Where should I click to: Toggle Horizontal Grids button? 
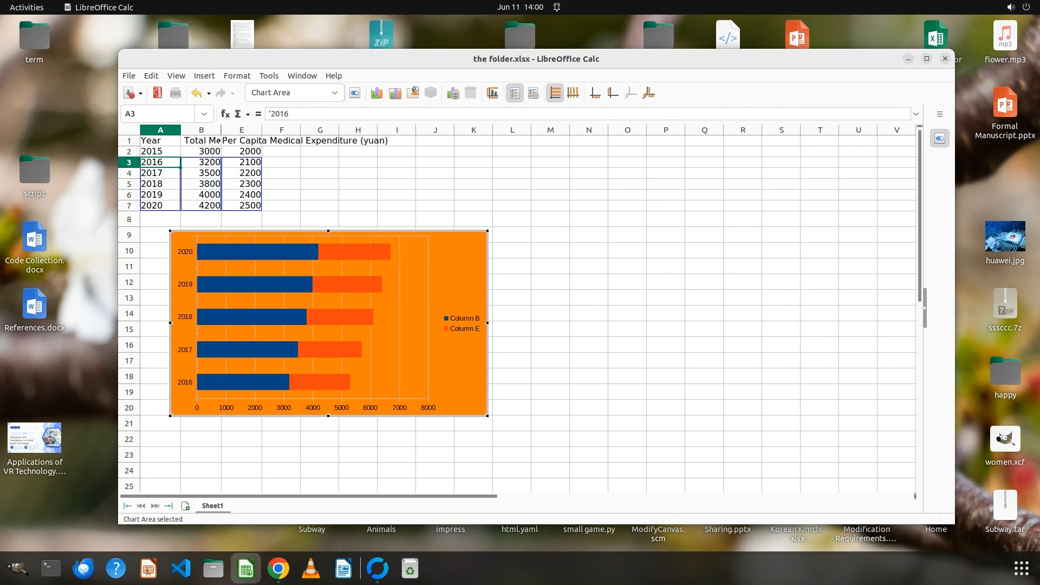coord(555,93)
